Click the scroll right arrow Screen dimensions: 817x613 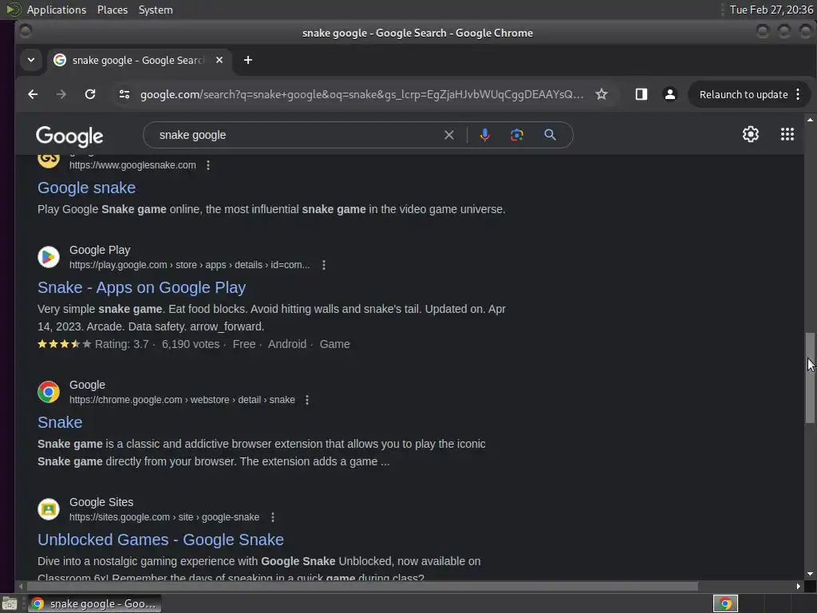pos(798,587)
